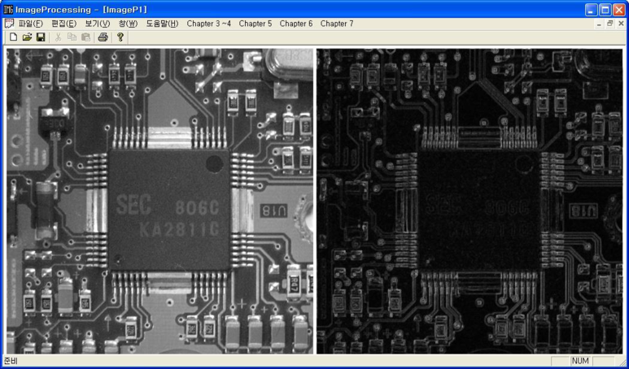629x369 pixels.
Task: Save the image with floppy disk icon
Action: (41, 37)
